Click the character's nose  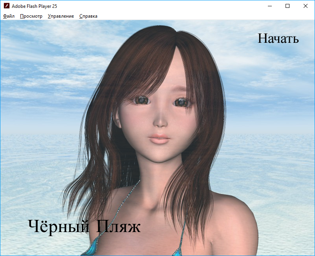tap(160, 123)
